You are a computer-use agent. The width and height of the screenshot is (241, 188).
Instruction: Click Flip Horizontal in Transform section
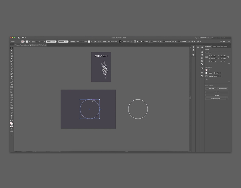(x=221, y=61)
